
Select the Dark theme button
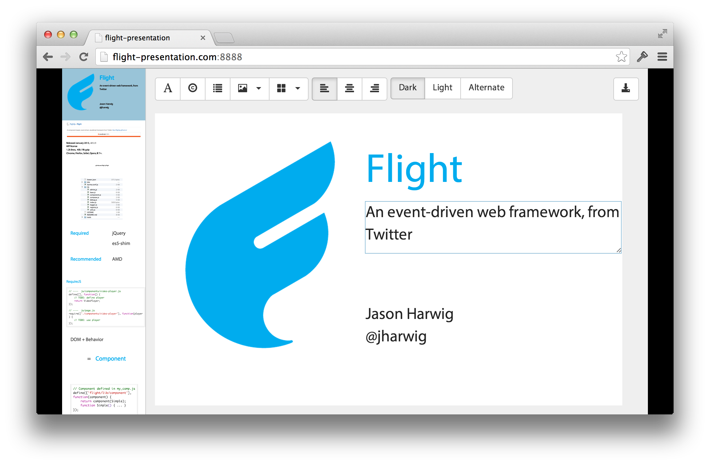(407, 88)
